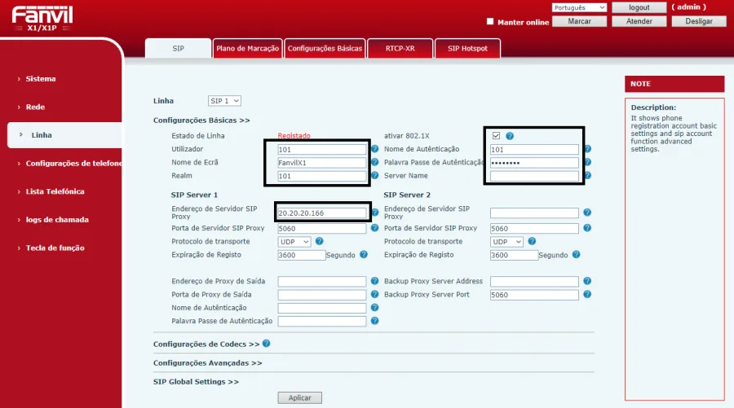Expand SIP Global Settings section
Screen dimensions: 734x408
point(196,382)
